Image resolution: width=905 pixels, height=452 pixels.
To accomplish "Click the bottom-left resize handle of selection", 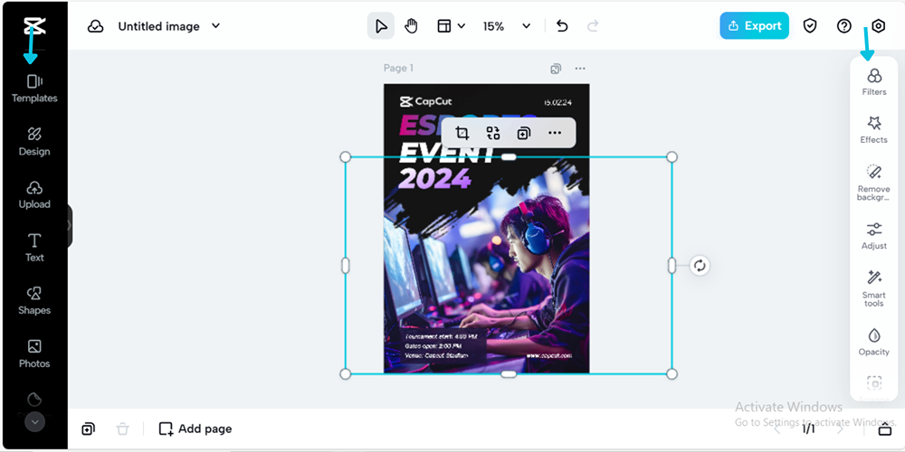I will (345, 374).
